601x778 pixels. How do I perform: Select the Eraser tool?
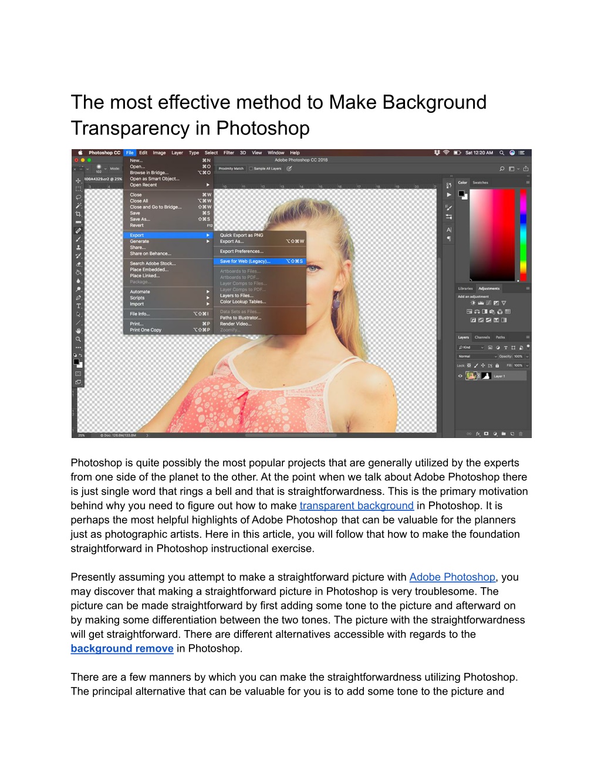pos(78,264)
